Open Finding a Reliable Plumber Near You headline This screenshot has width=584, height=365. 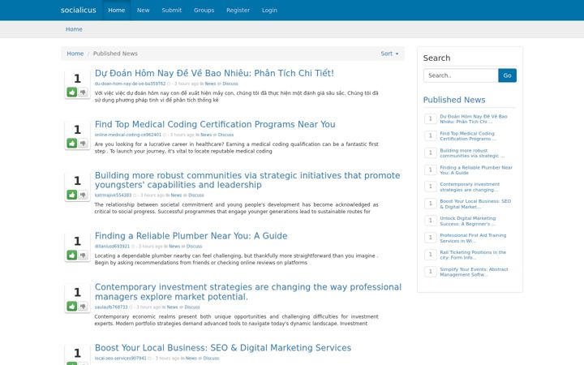click(x=191, y=236)
